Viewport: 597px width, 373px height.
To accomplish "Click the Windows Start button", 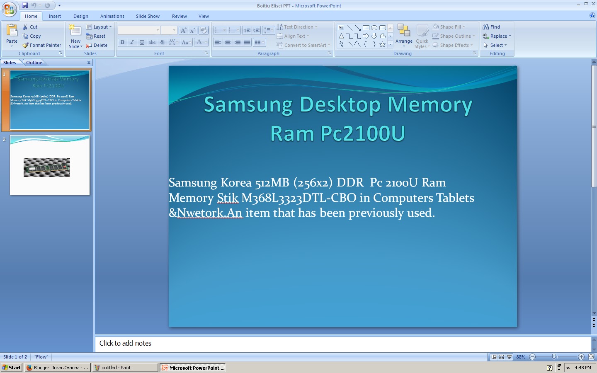I will (x=12, y=368).
